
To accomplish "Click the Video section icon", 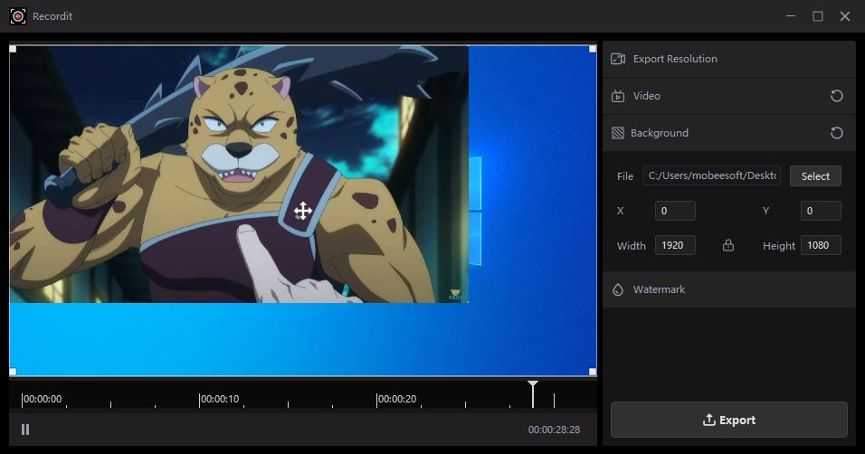I will [618, 96].
